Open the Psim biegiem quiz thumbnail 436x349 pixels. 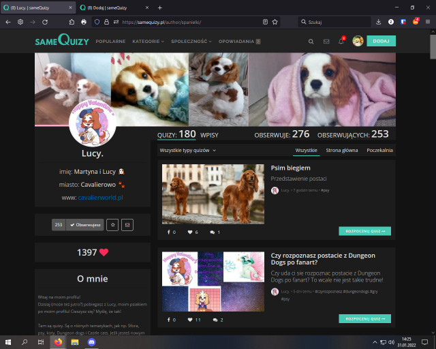pyautogui.click(x=213, y=194)
